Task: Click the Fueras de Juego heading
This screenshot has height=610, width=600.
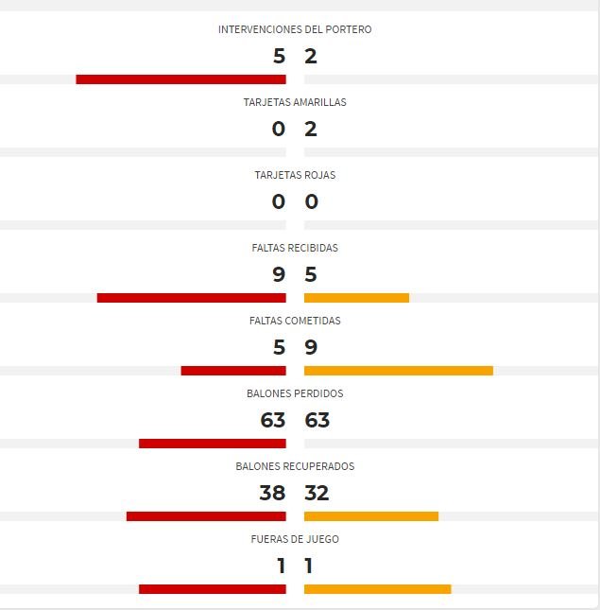Action: (295, 539)
